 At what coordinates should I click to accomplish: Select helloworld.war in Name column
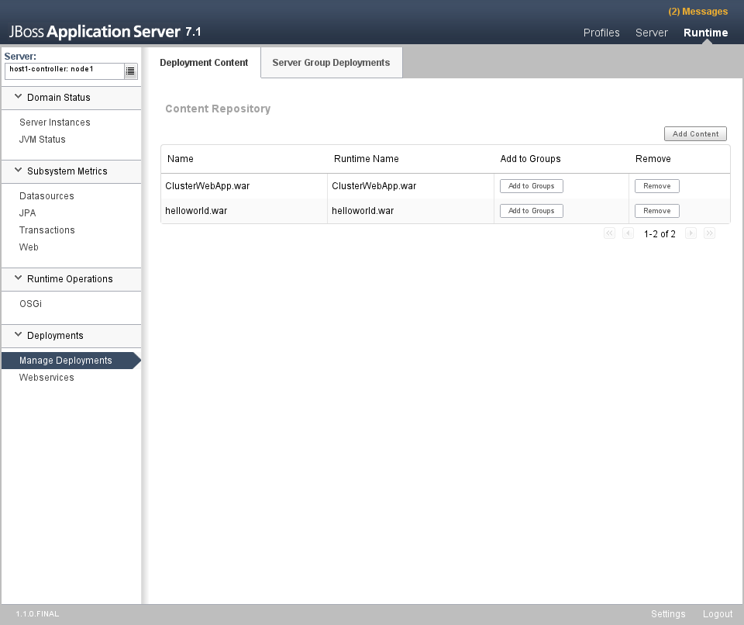[196, 211]
